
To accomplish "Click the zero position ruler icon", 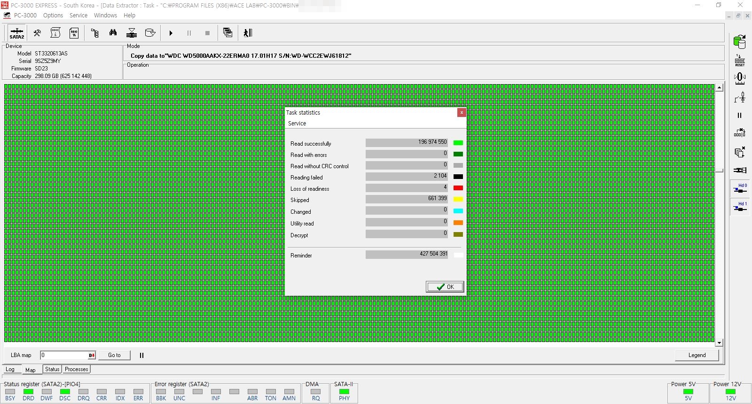I will (x=740, y=78).
